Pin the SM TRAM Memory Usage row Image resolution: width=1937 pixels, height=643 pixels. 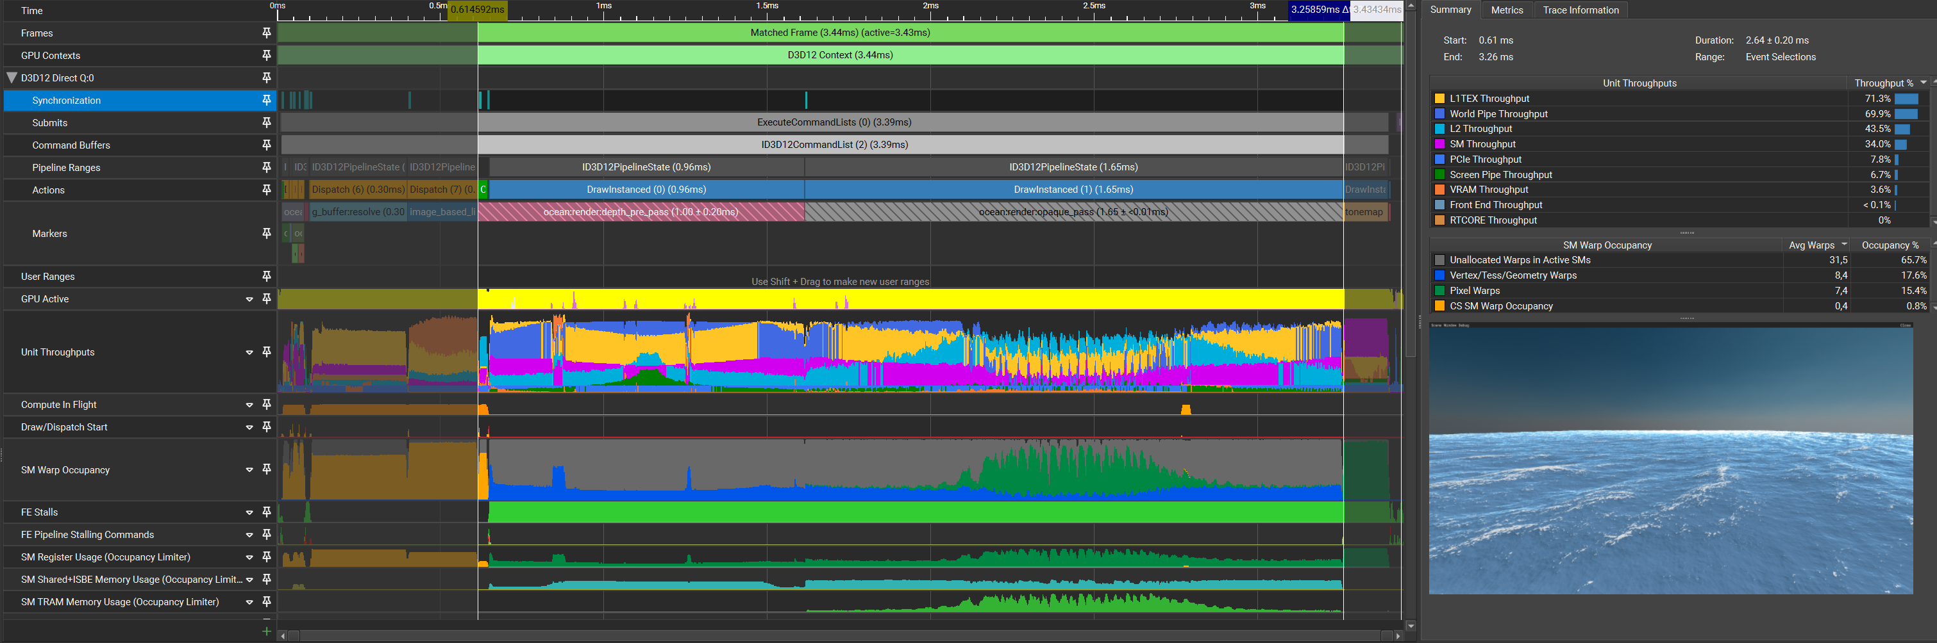(266, 601)
